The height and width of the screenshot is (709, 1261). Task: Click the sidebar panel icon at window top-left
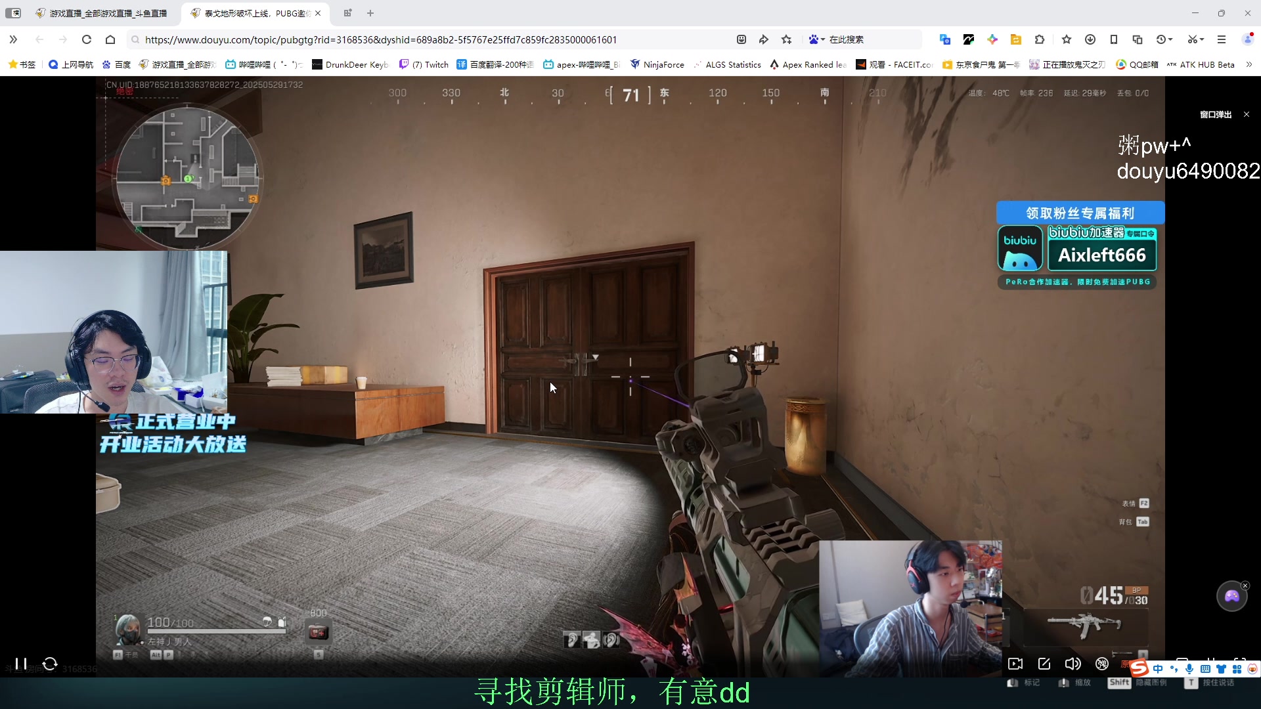click(x=13, y=13)
